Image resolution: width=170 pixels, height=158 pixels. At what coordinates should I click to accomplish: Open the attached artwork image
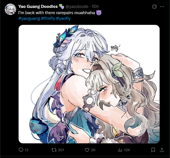tap(89, 84)
